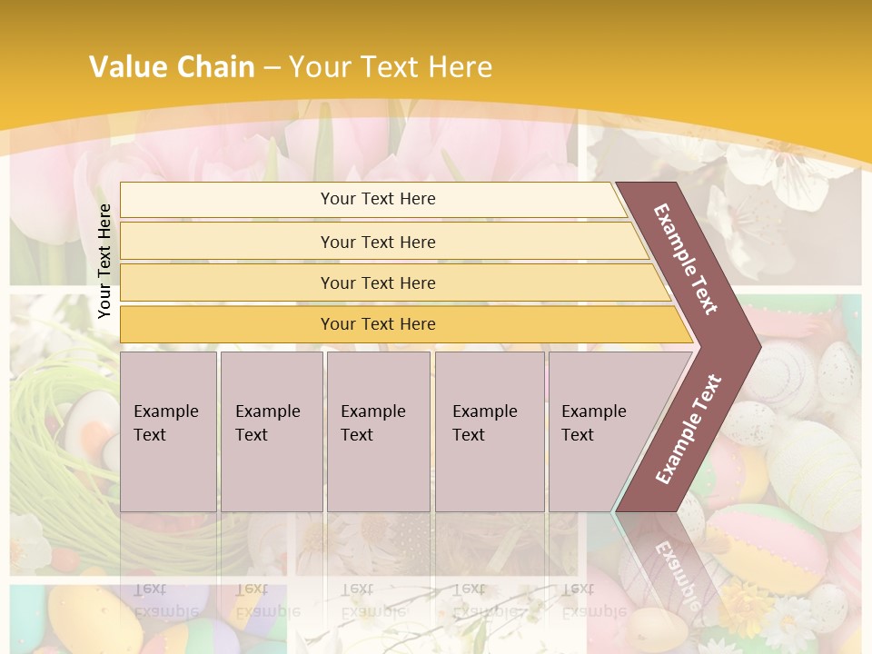The image size is (872, 654).
Task: Click the Value Chain slide title
Action: (x=291, y=67)
